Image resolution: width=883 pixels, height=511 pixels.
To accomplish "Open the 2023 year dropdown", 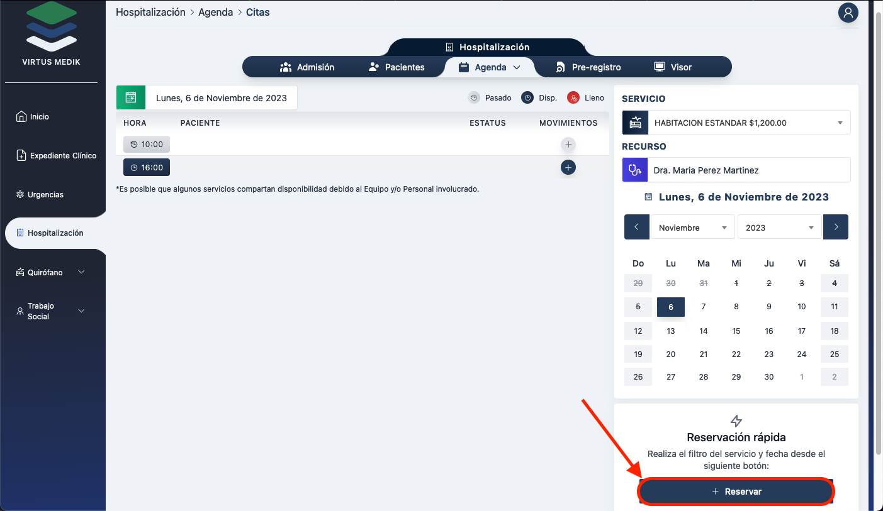I will (x=779, y=228).
